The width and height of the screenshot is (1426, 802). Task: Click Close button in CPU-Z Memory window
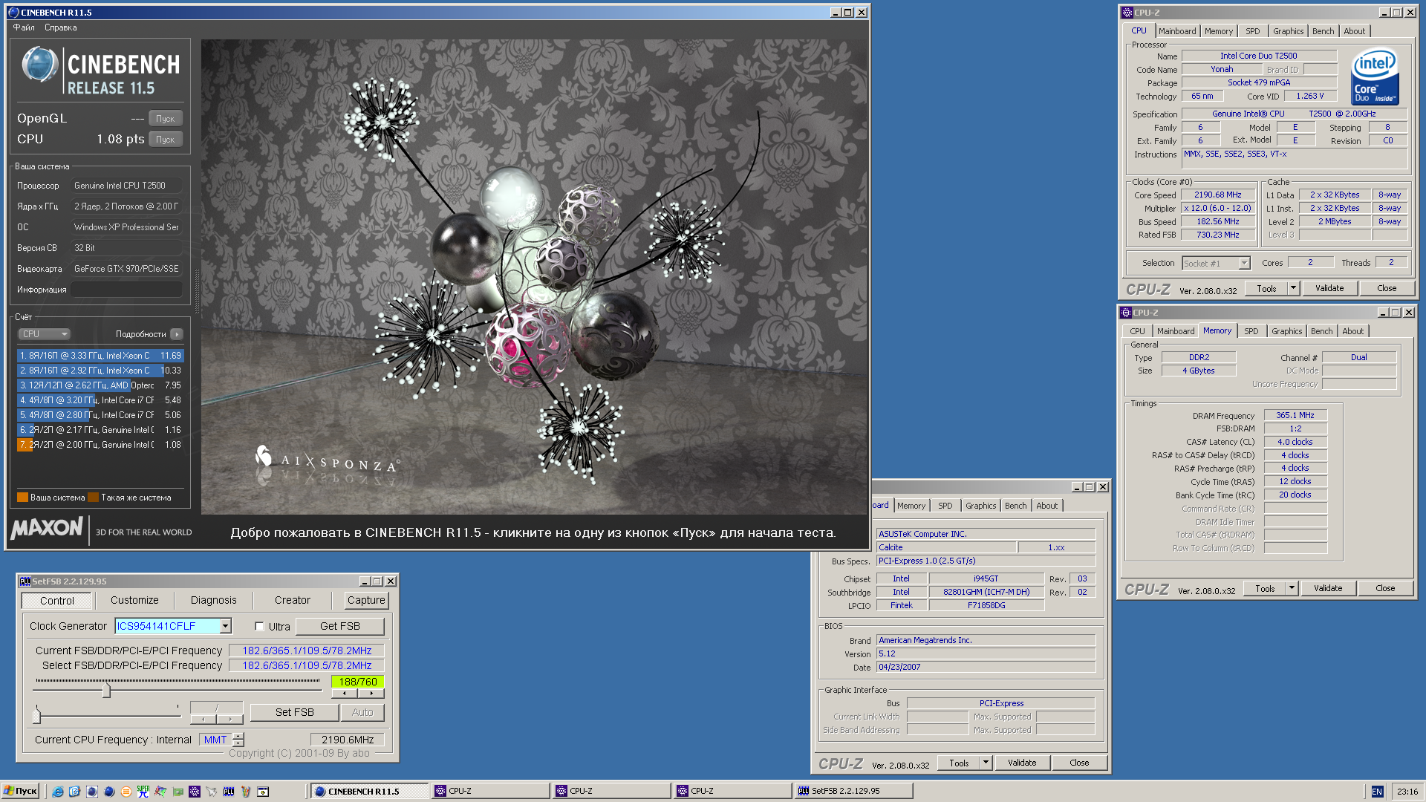[1385, 588]
